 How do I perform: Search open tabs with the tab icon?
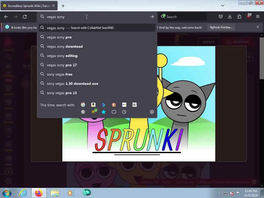(114, 112)
